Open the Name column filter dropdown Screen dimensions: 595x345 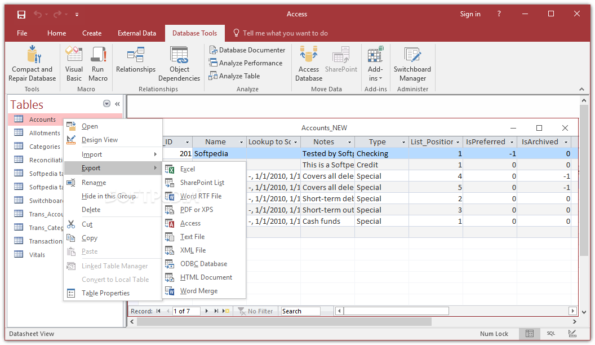(x=242, y=142)
